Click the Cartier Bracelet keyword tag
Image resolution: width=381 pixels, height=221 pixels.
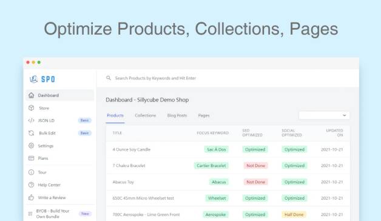click(x=211, y=166)
